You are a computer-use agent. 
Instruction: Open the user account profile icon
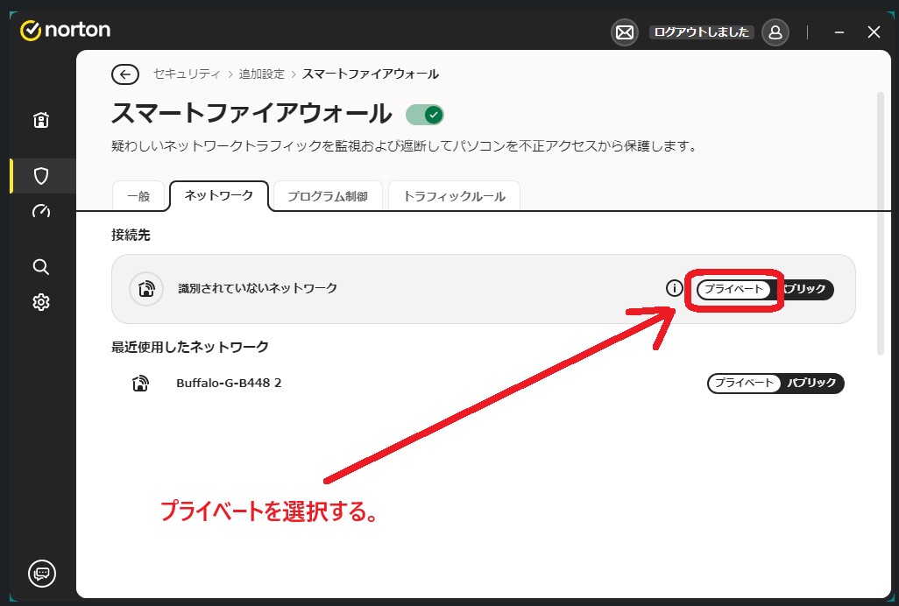775,32
